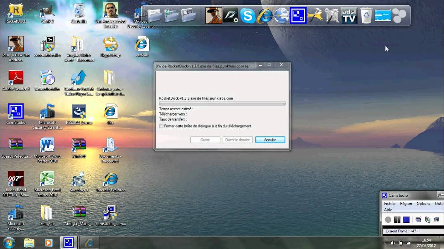Open the music folder icon in dock

coord(172,16)
